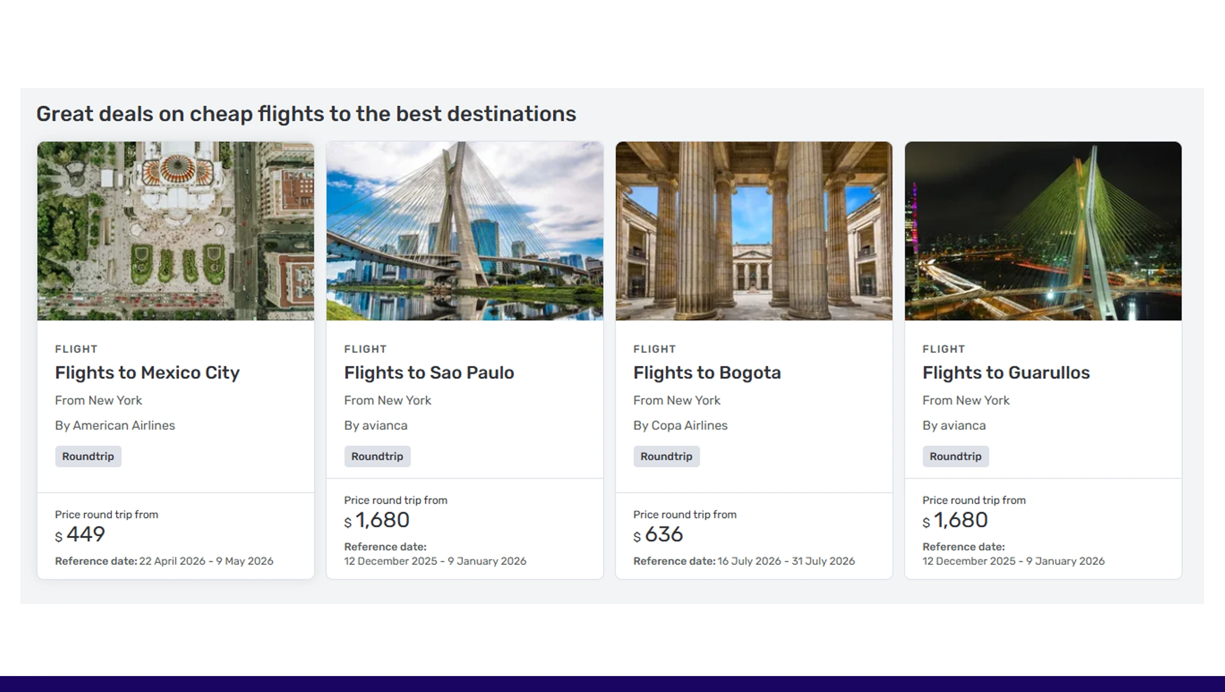The height and width of the screenshot is (692, 1225).
Task: Open the Flights to Bogota deal
Action: point(707,372)
